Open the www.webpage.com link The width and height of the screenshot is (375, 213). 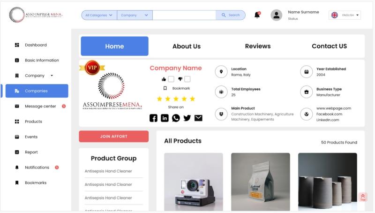(334, 108)
